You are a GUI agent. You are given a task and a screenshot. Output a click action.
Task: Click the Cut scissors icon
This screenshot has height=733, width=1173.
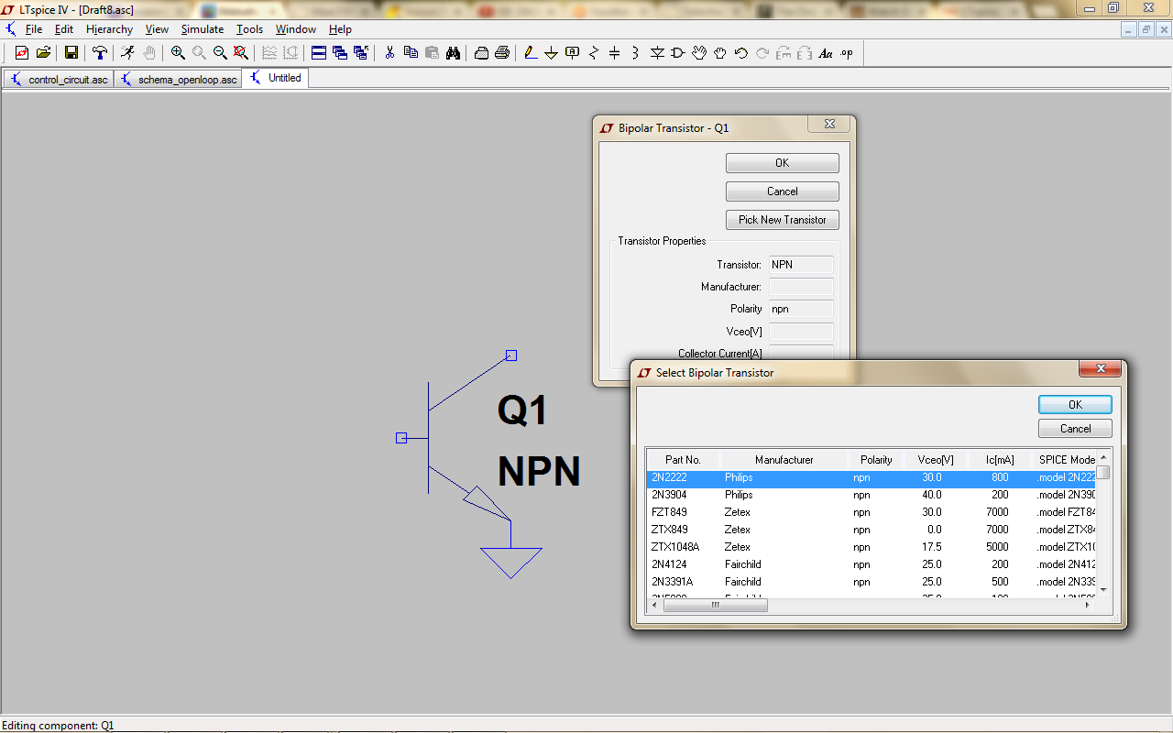tap(389, 53)
